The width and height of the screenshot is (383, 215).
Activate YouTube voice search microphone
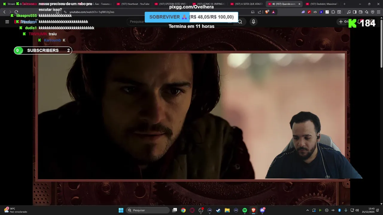[x=253, y=21]
